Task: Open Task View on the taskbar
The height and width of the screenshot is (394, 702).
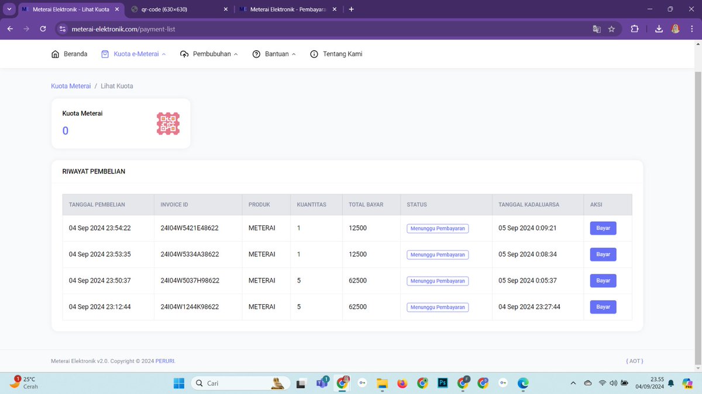Action: click(x=301, y=383)
